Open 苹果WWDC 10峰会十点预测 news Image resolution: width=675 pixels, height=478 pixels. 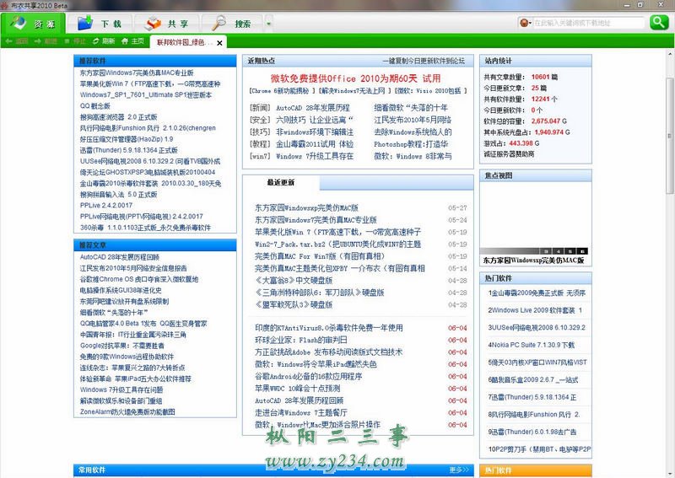(x=298, y=389)
